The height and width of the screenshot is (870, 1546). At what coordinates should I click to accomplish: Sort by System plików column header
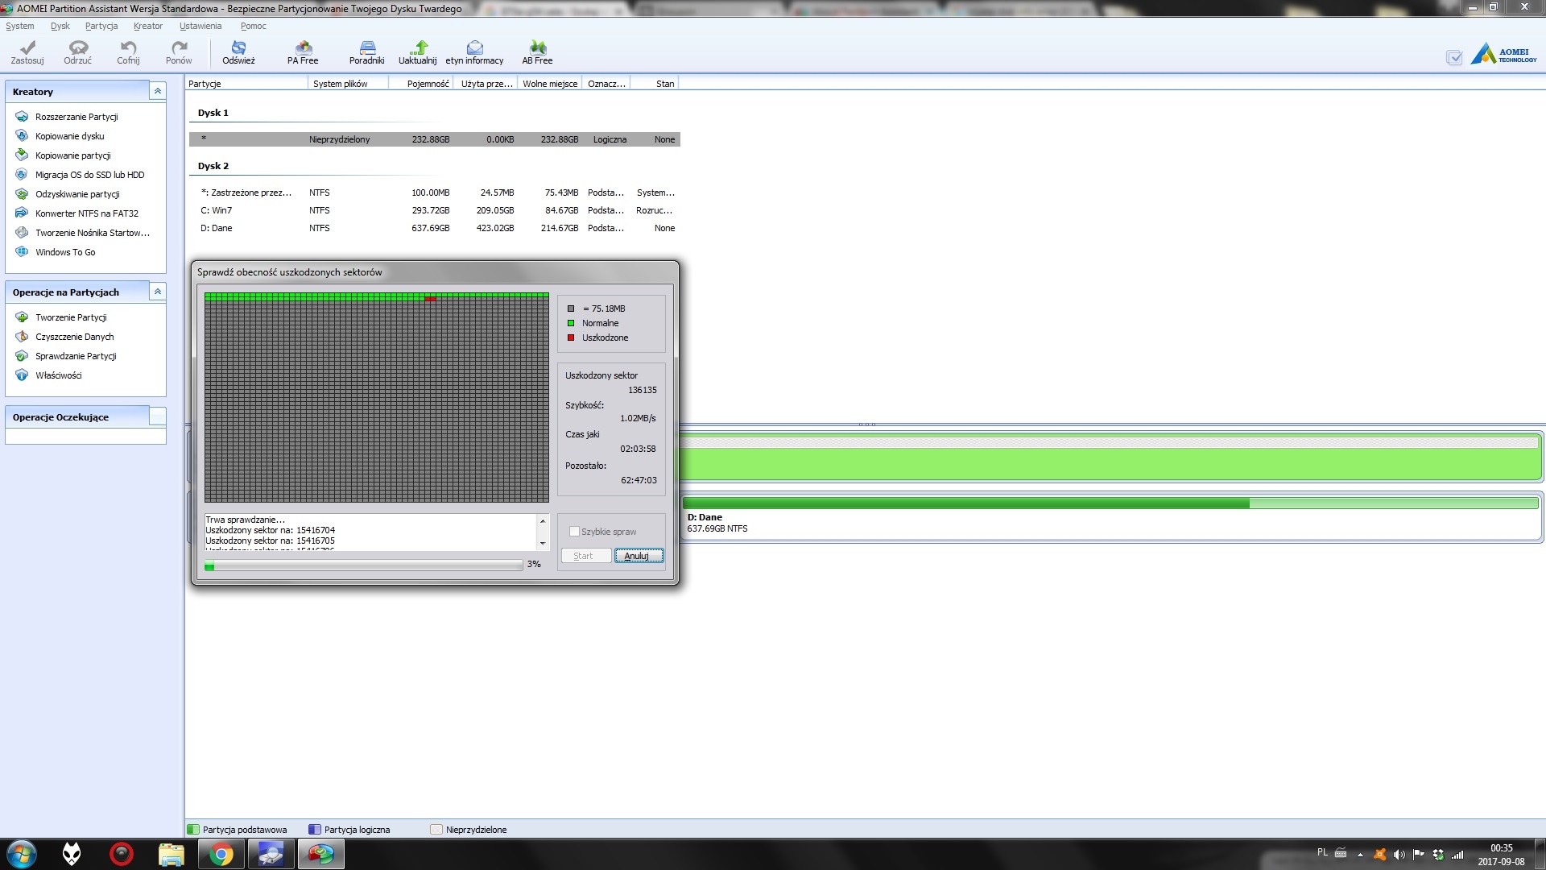(348, 84)
